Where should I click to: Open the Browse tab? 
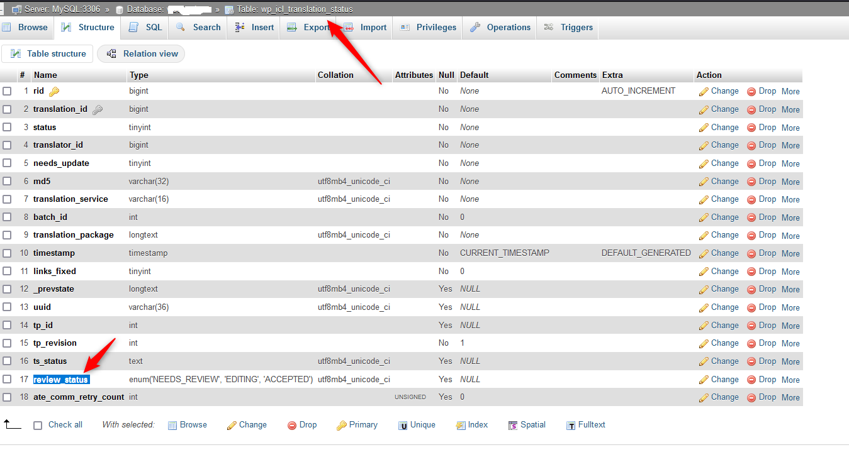point(26,28)
